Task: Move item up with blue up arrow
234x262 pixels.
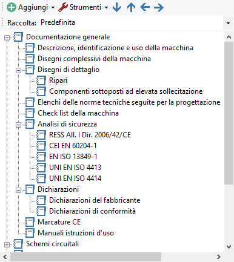Action: pyautogui.click(x=131, y=7)
